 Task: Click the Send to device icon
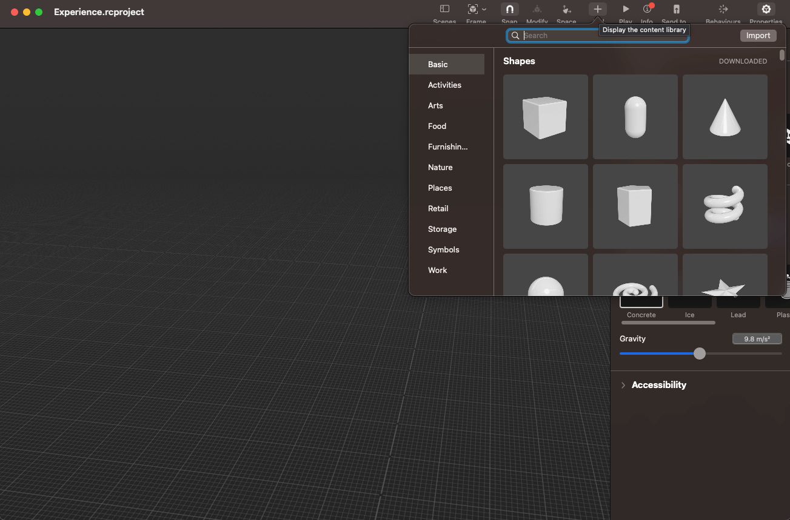click(676, 10)
